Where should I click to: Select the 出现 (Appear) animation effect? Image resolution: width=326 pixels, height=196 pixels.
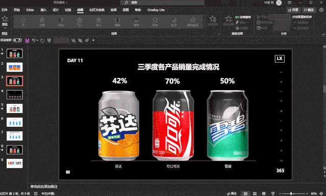coord(42,21)
